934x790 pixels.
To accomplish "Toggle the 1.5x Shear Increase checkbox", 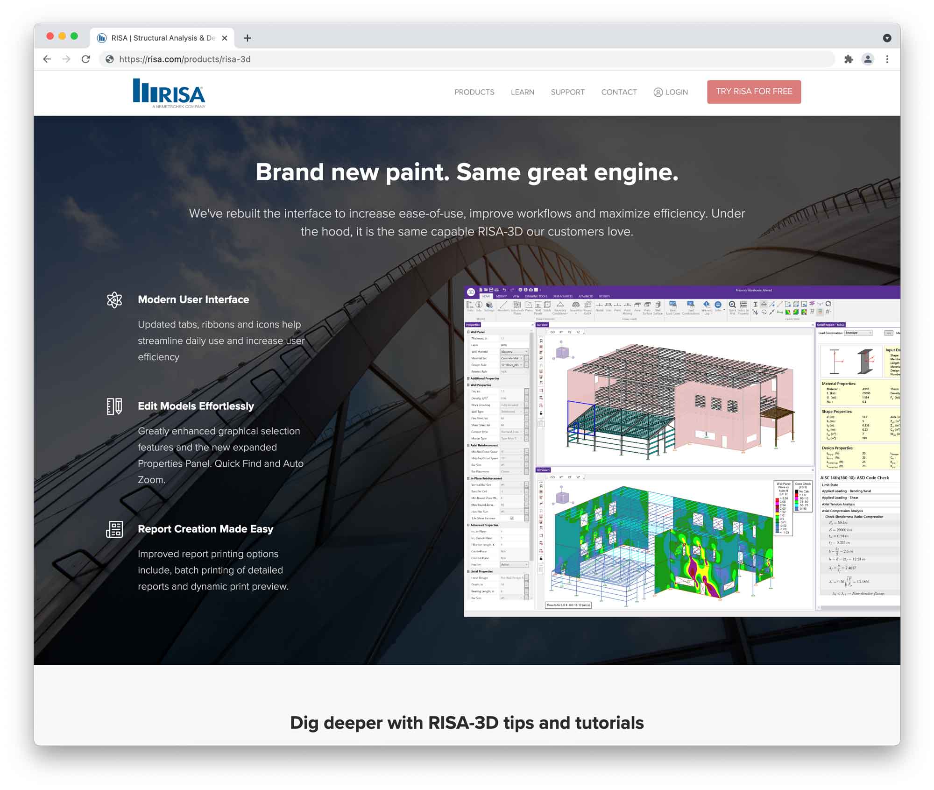I will (512, 519).
